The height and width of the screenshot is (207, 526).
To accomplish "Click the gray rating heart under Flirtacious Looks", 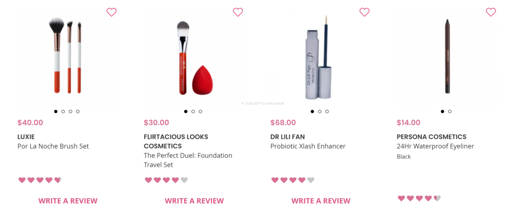I will pos(184,180).
